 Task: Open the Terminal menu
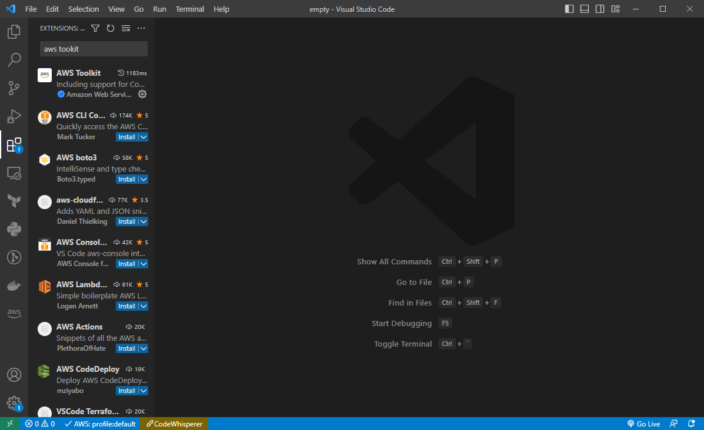tap(190, 9)
